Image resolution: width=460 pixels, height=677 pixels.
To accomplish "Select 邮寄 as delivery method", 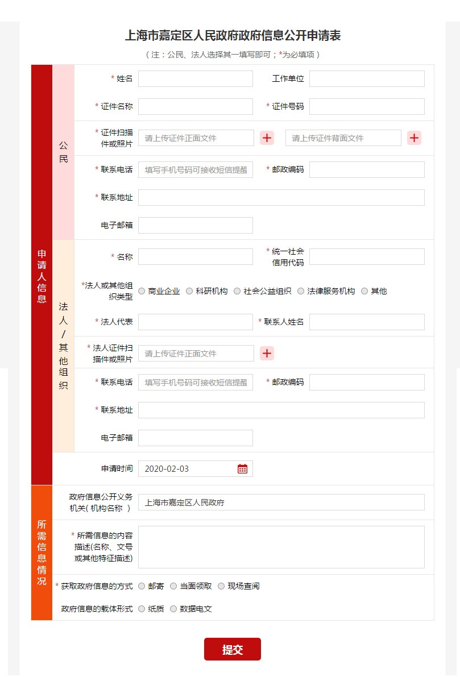I will click(x=142, y=586).
